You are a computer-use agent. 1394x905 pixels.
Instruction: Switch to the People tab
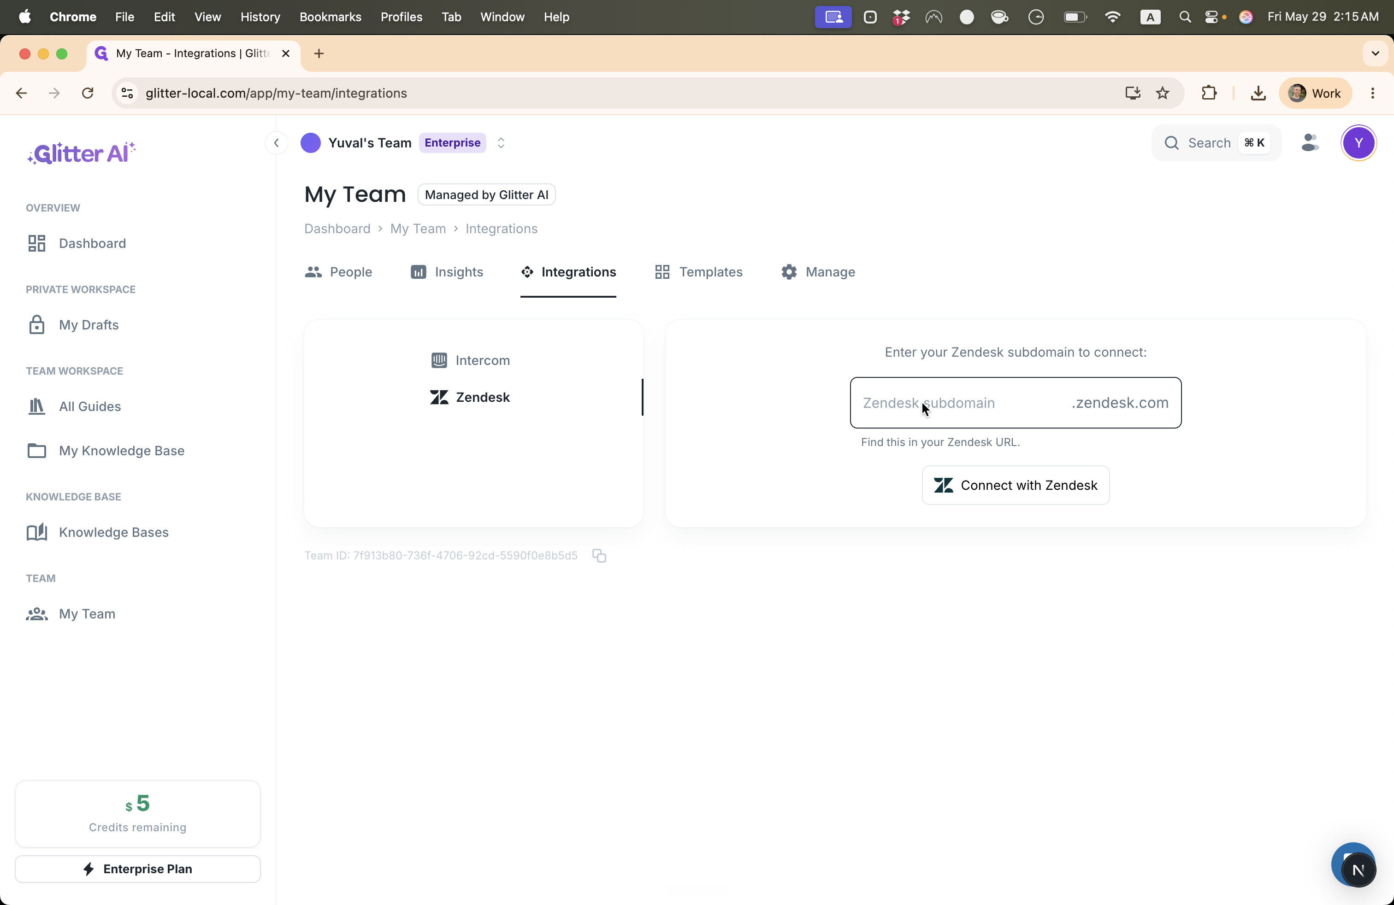click(338, 272)
